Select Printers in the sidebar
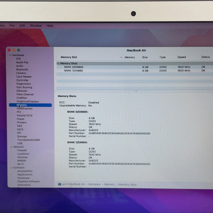213x213 pixels. [22, 122]
